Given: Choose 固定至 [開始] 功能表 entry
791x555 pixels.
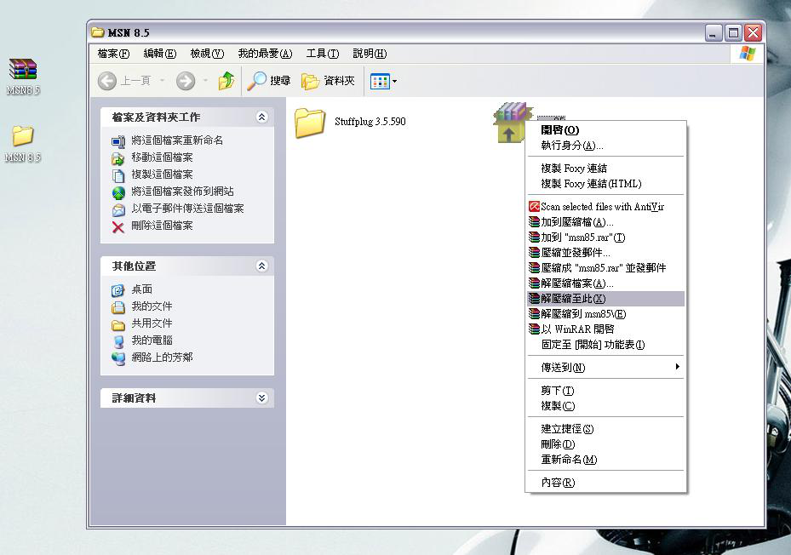Looking at the screenshot, I should coord(605,345).
